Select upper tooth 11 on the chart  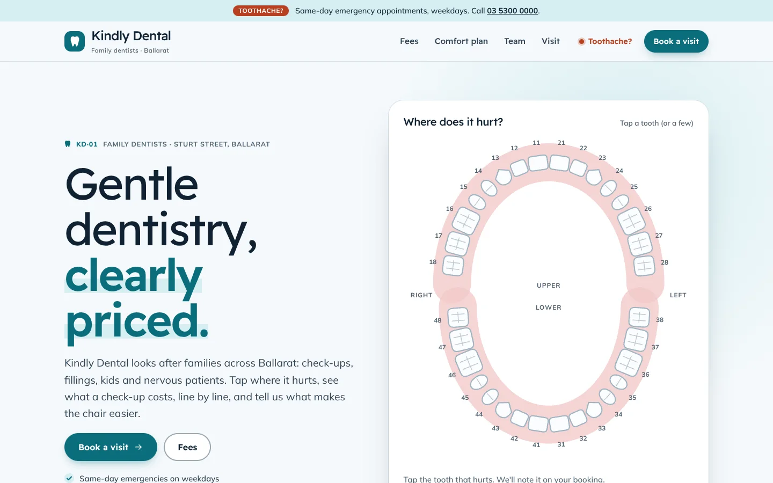538,163
